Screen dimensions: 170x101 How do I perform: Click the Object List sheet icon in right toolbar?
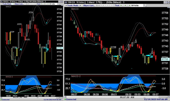click(x=82, y=5)
